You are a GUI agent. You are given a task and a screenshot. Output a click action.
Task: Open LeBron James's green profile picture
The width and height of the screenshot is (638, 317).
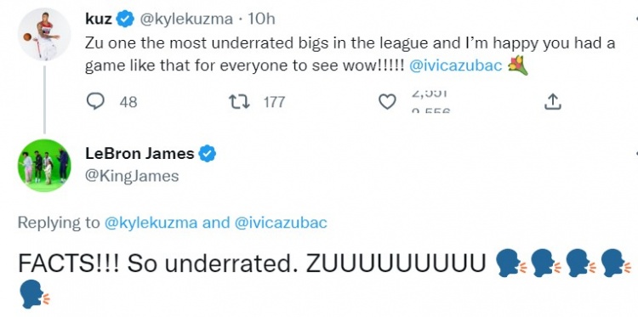(x=44, y=166)
